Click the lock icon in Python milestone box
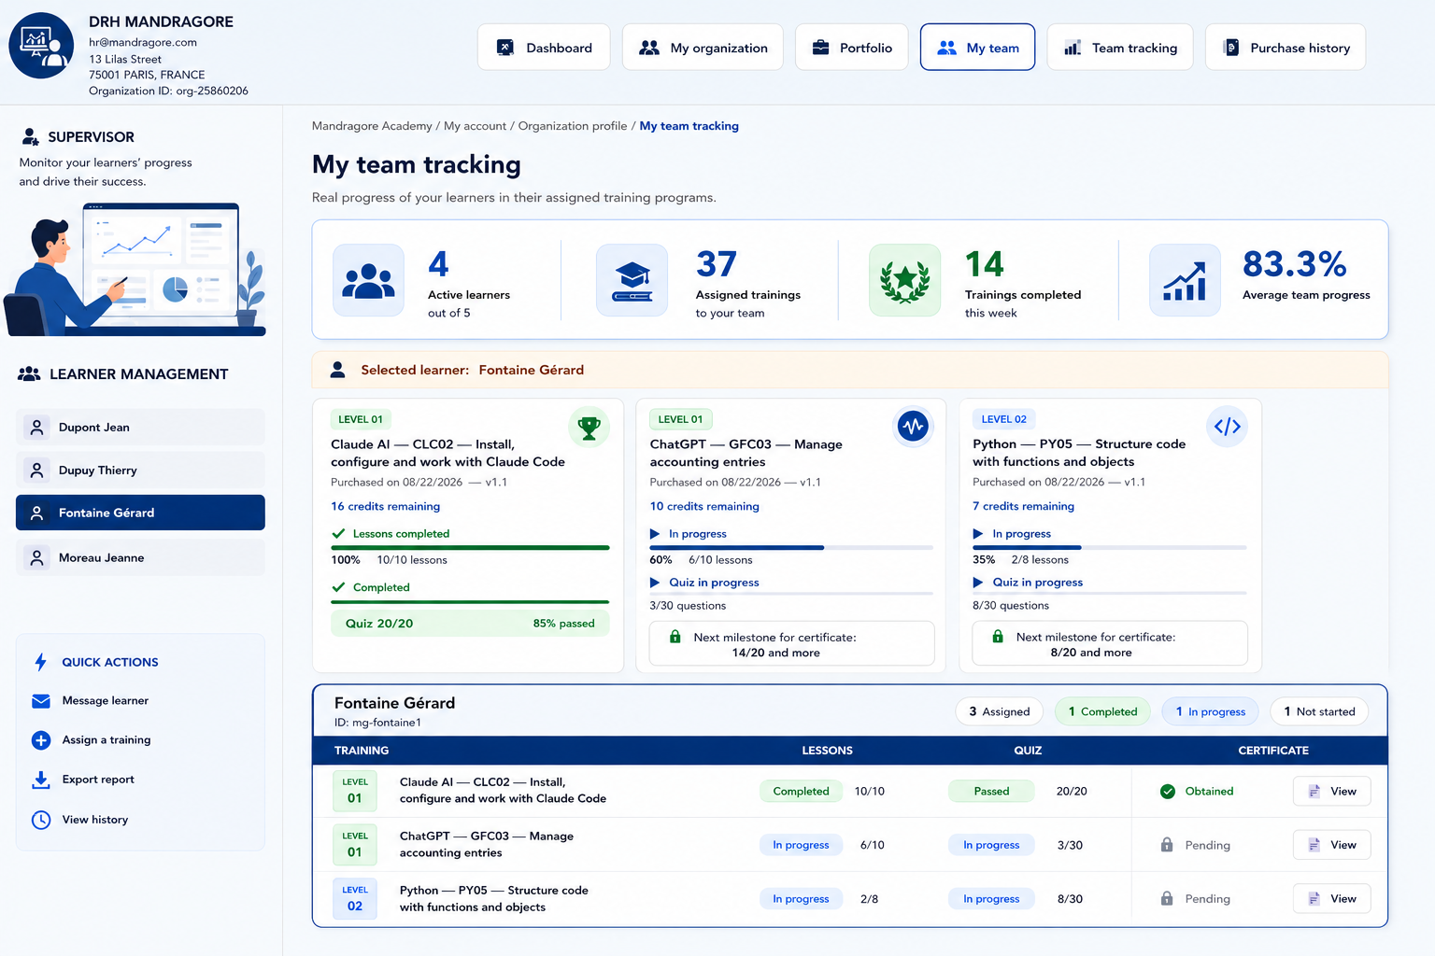The width and height of the screenshot is (1435, 956). pos(997,637)
